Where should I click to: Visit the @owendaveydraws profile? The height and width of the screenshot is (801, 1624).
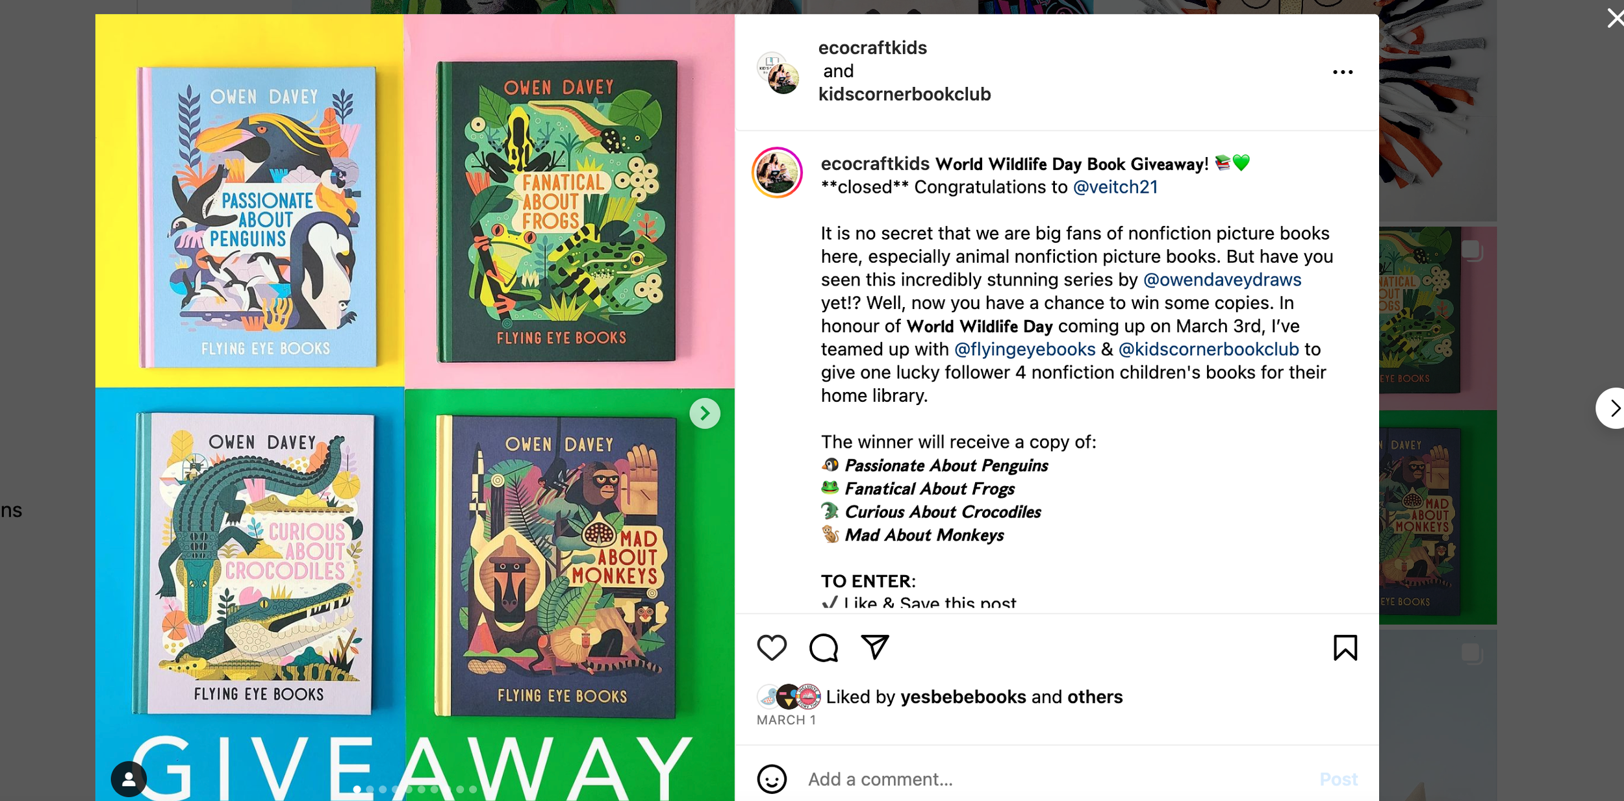[1222, 280]
